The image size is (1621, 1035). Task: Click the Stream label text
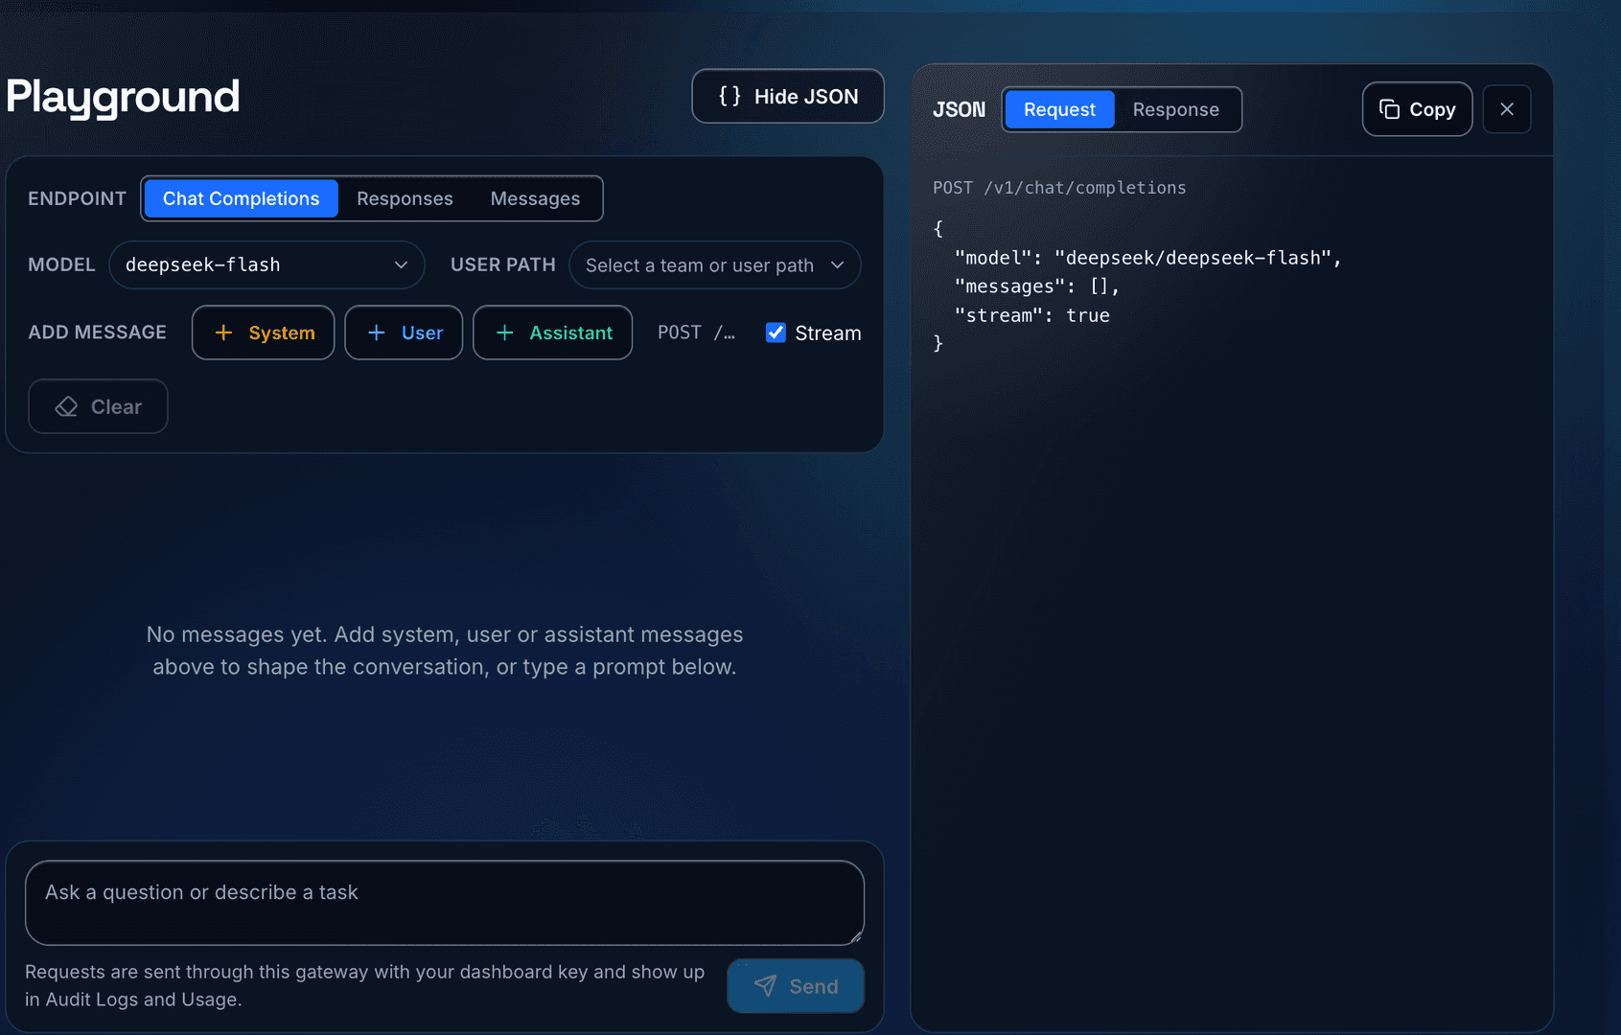click(828, 333)
